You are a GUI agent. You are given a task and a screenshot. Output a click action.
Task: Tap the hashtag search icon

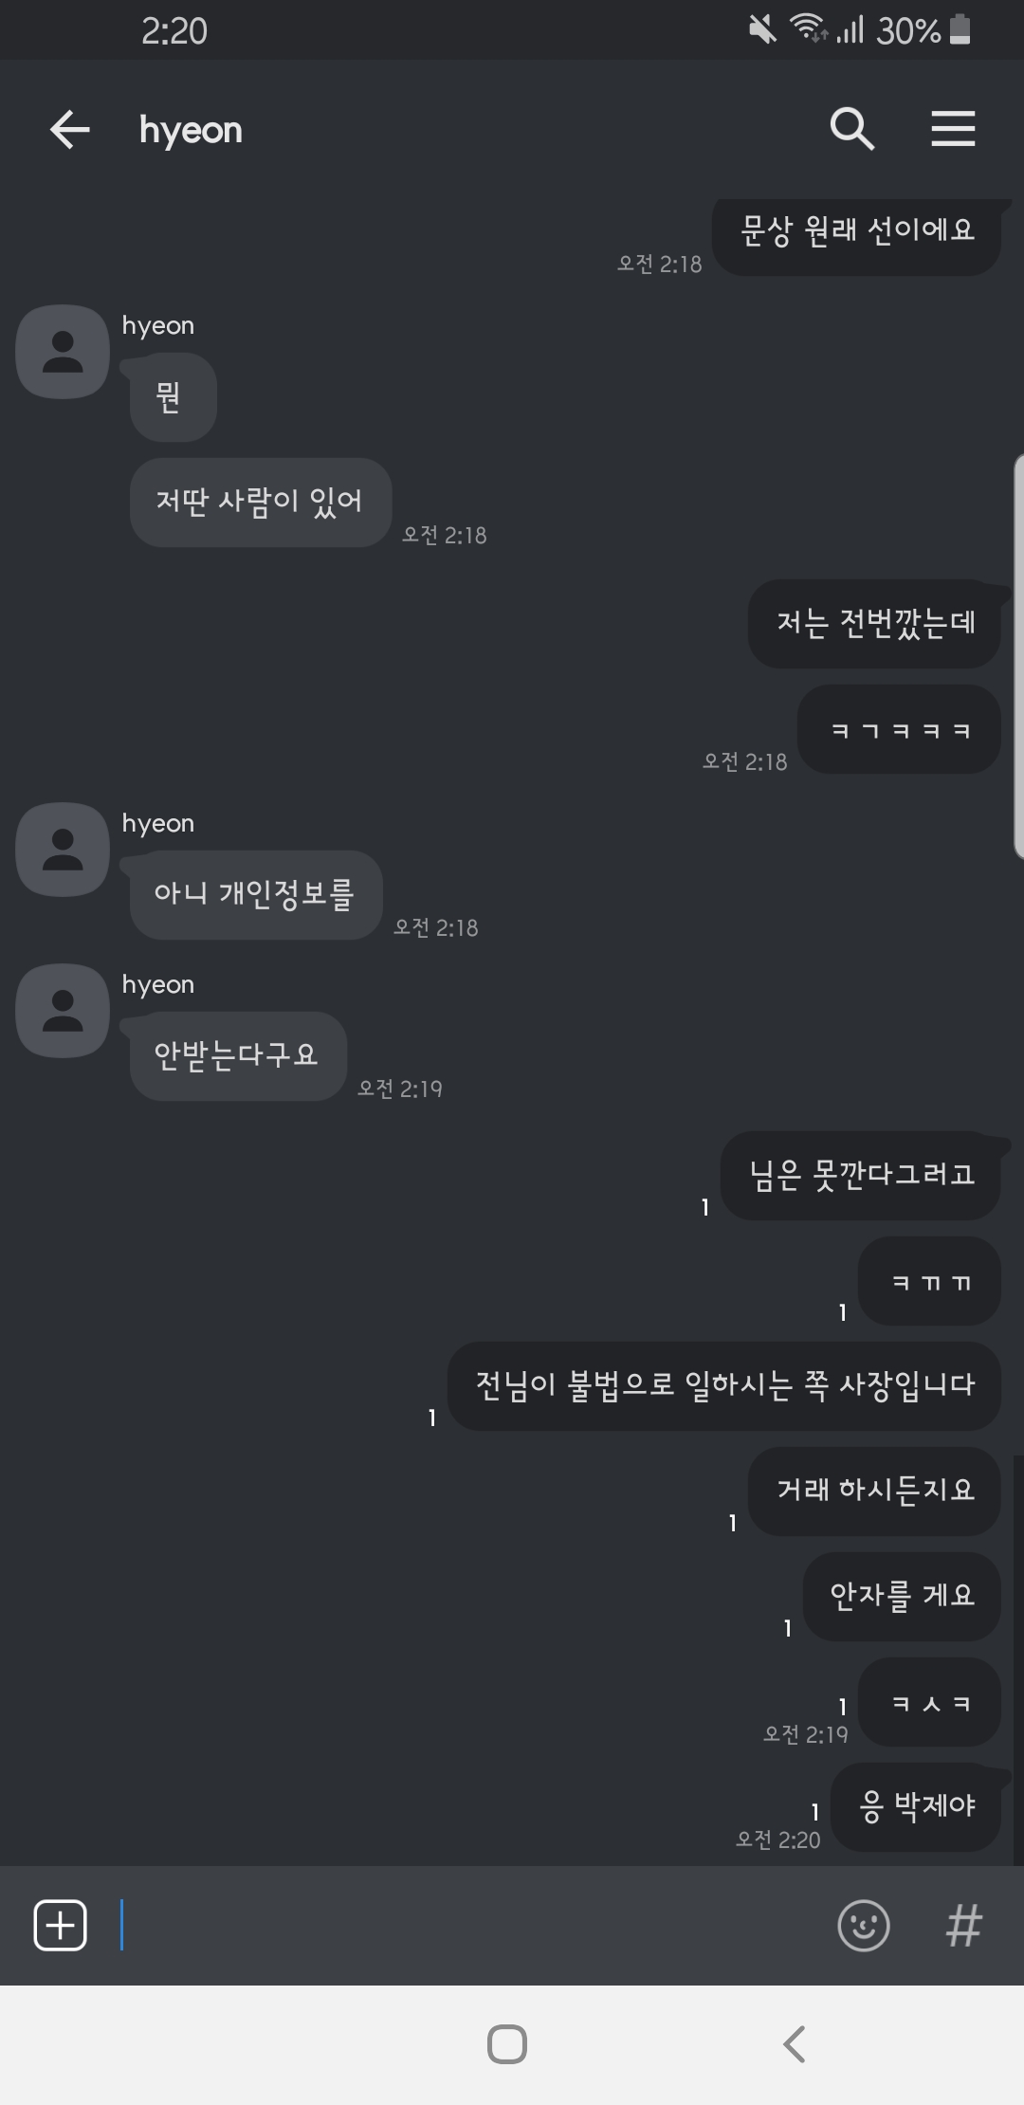click(x=964, y=1925)
